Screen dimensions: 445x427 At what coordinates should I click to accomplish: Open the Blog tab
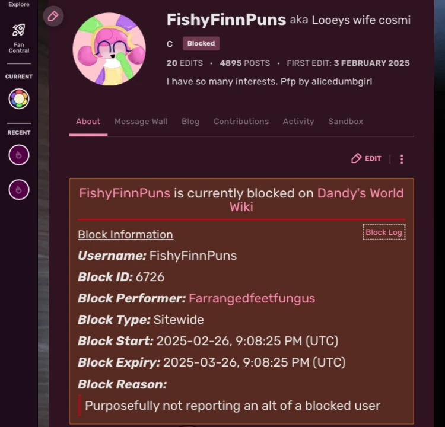point(190,122)
